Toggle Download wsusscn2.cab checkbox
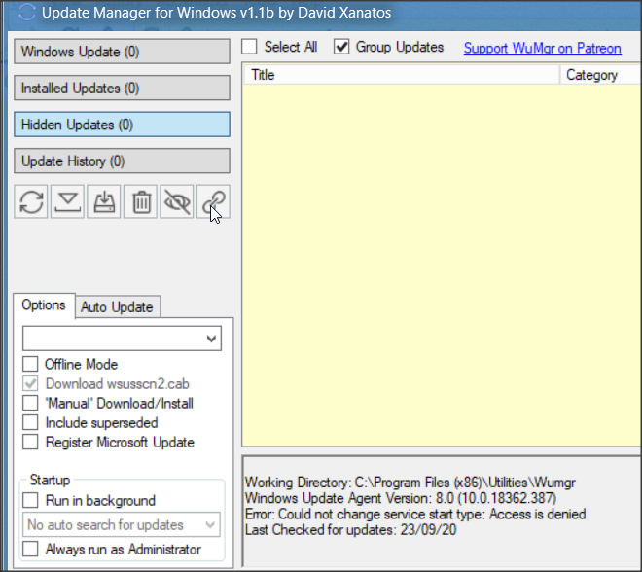 [30, 383]
